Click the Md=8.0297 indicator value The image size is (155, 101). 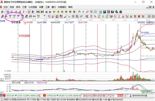click(x=56, y=23)
